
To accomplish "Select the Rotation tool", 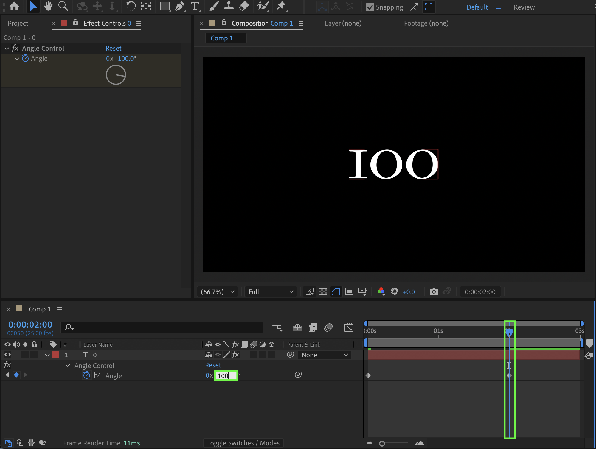I will coord(131,7).
